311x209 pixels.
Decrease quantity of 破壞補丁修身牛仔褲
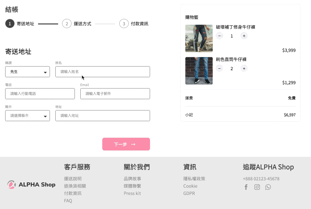[x=219, y=36]
